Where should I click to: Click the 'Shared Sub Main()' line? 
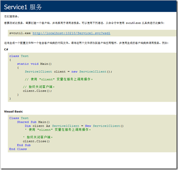[x=33, y=122]
